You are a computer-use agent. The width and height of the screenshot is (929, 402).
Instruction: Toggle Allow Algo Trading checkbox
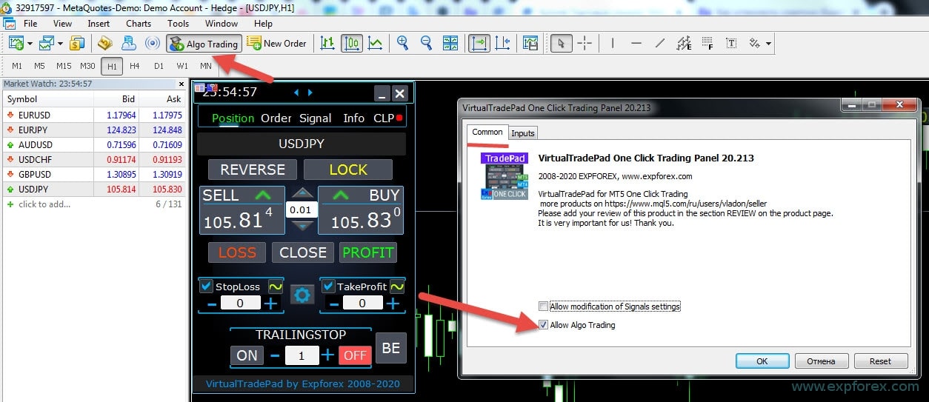tap(544, 325)
